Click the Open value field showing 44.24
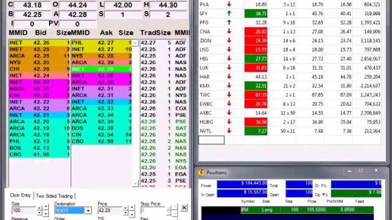This screenshot has height=220, width=392. (x=78, y=5)
